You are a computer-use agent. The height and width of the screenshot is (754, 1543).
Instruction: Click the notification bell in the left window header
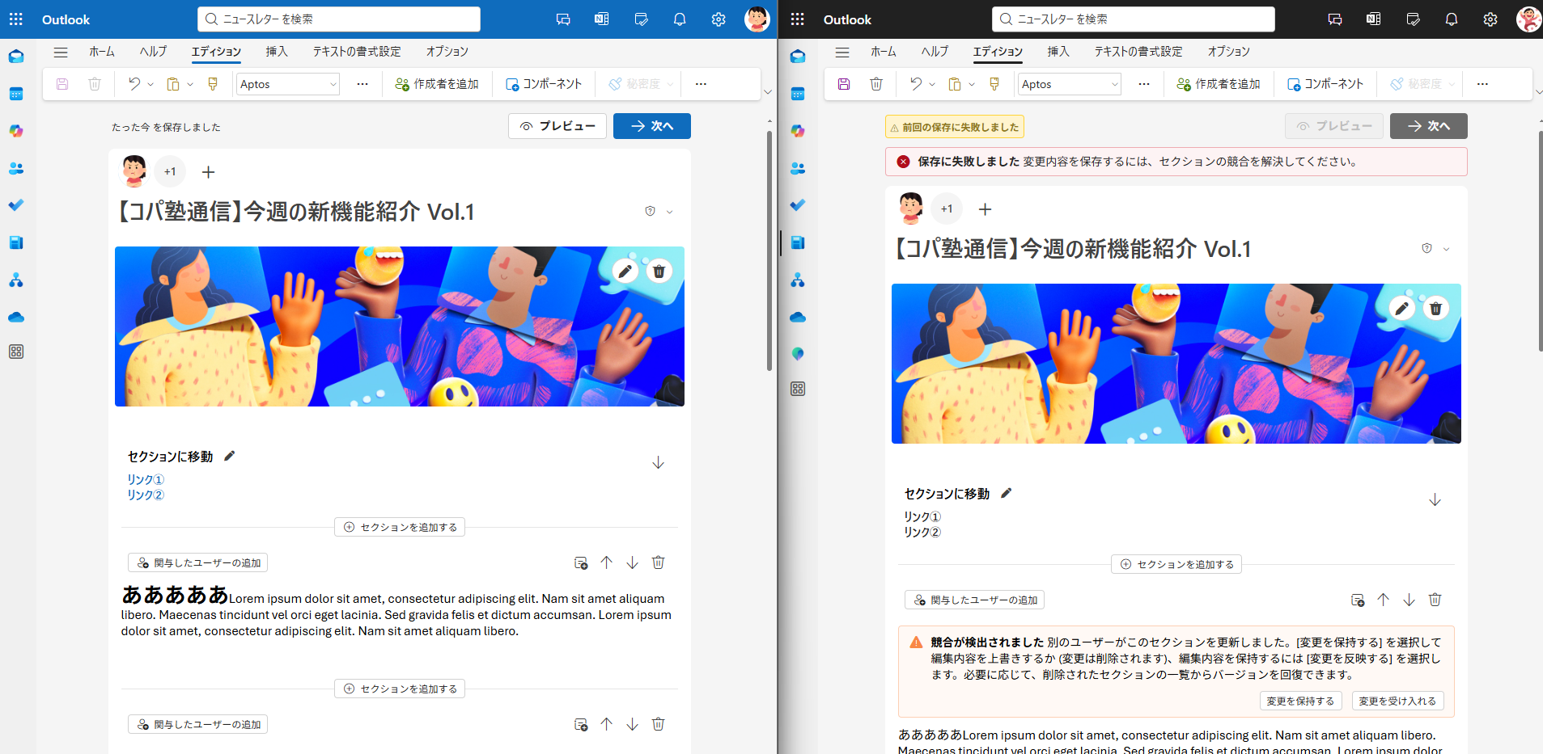tap(680, 19)
